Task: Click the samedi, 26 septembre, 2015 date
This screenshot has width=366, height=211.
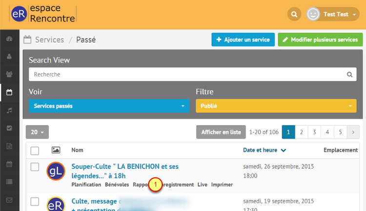Action: 279,167
